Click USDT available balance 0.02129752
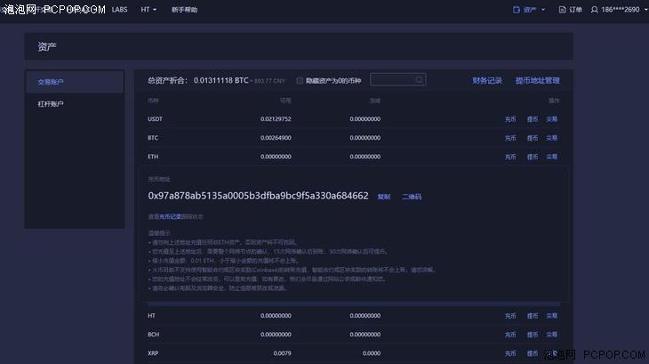Image resolution: width=649 pixels, height=364 pixels. click(x=276, y=119)
